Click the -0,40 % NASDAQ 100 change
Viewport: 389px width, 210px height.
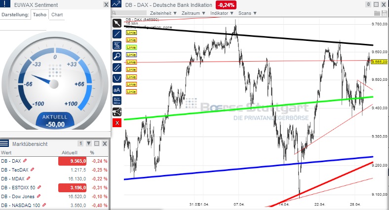(100, 206)
